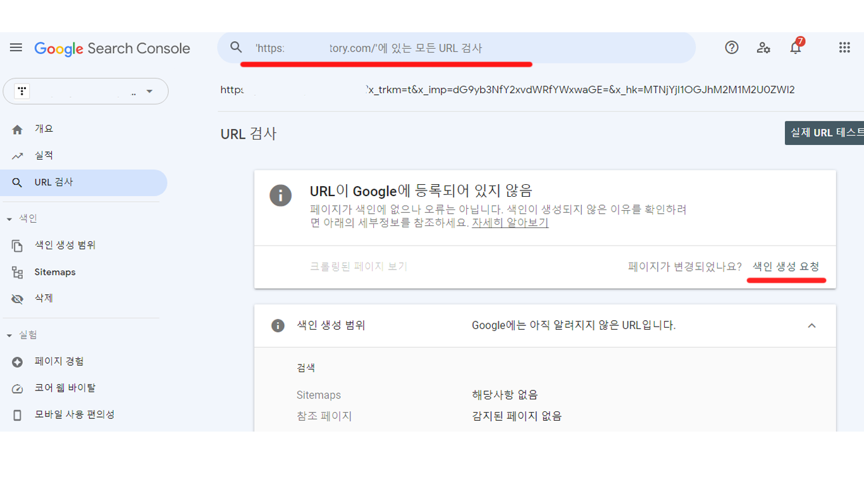
Task: Click the inspected URL text line
Action: tap(508, 90)
